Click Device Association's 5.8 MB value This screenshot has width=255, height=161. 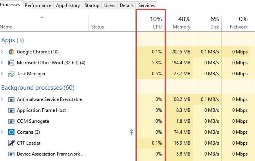pos(183,154)
